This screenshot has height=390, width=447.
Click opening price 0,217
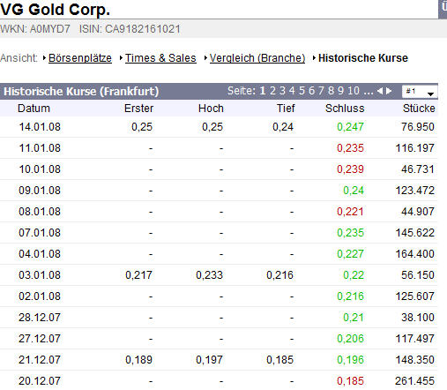coord(138,275)
